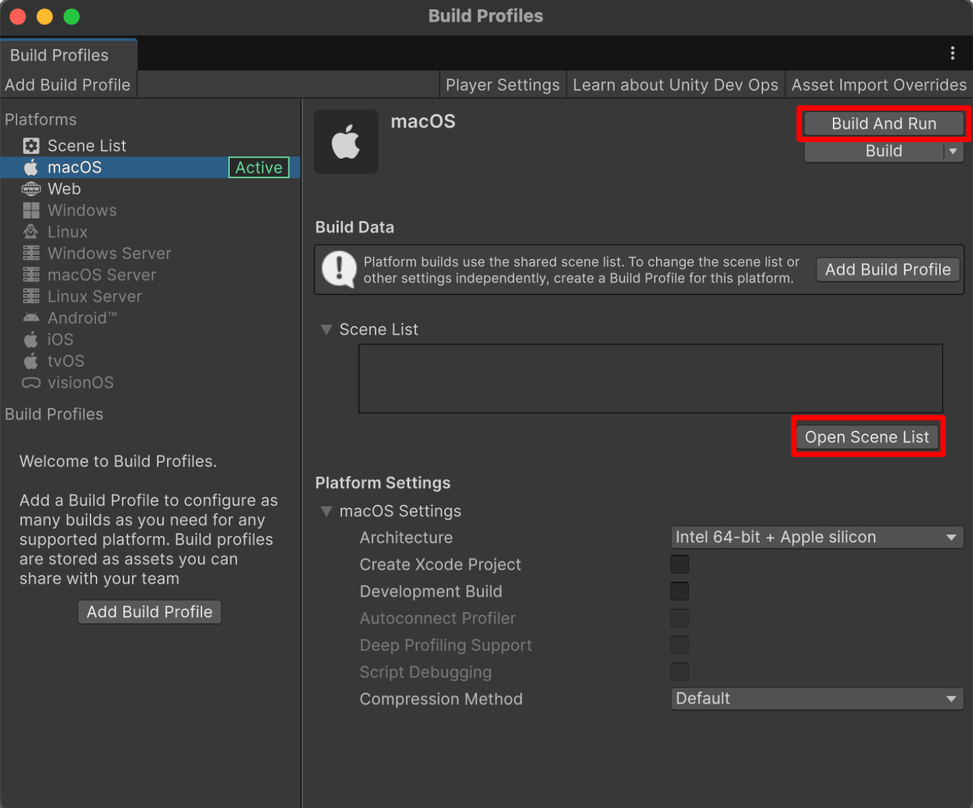Select the visionOS platform icon

30,382
